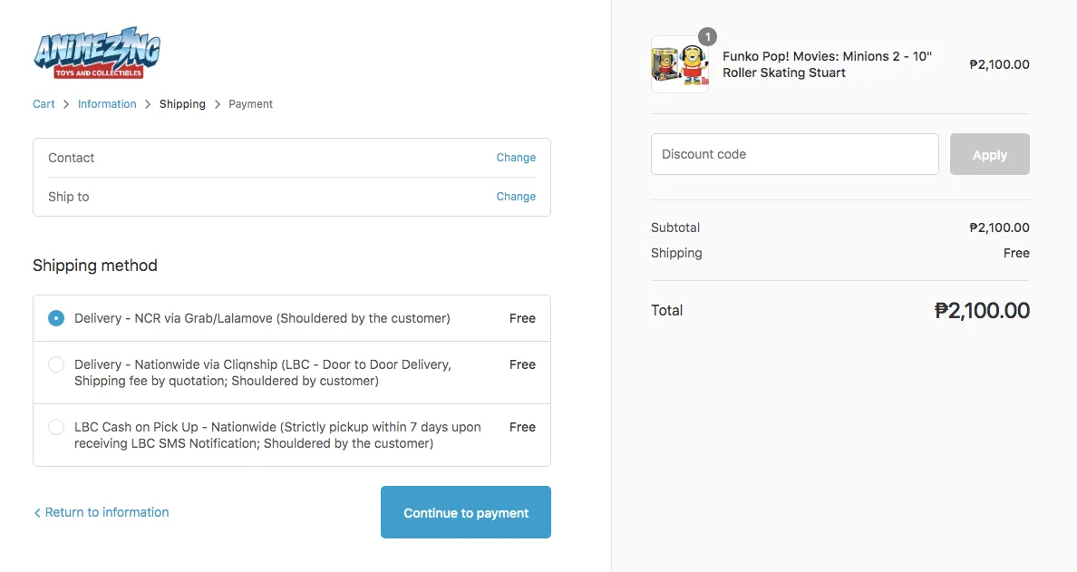This screenshot has height=572, width=1077.
Task: Click the Shipping breadcrumb step
Action: click(x=182, y=104)
